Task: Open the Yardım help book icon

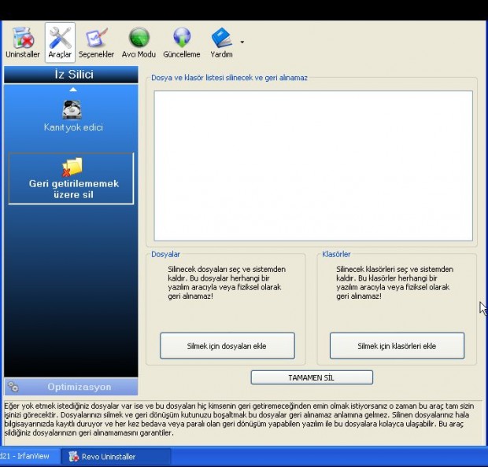Action: coord(221,42)
